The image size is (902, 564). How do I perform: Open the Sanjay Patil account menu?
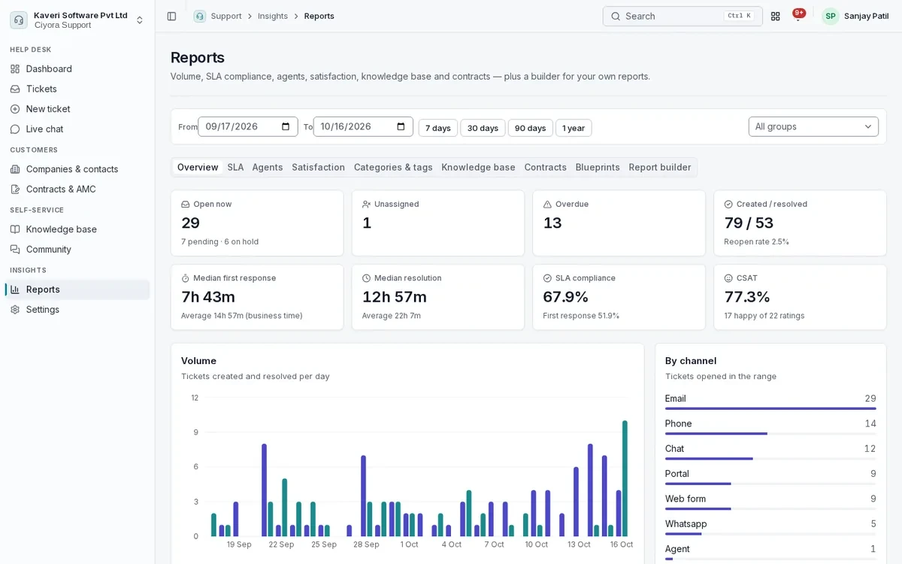click(x=855, y=16)
